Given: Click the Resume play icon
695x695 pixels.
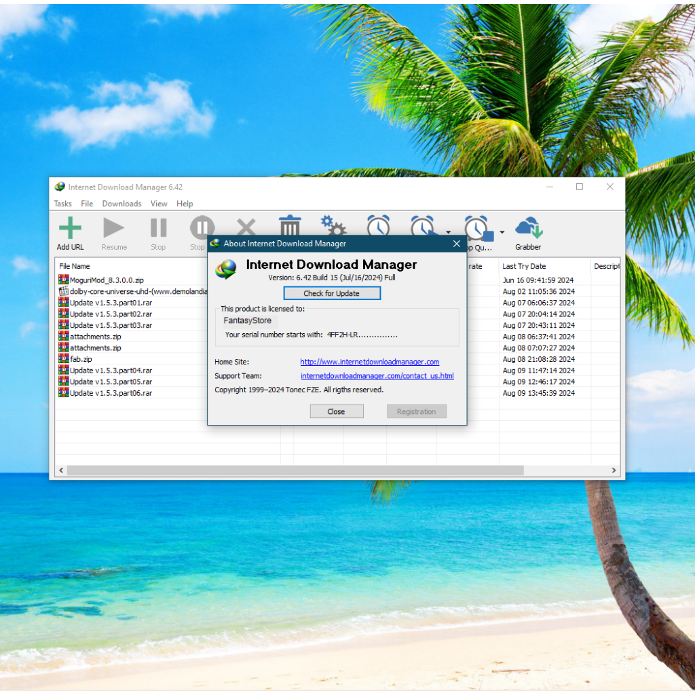Looking at the screenshot, I should (x=114, y=228).
